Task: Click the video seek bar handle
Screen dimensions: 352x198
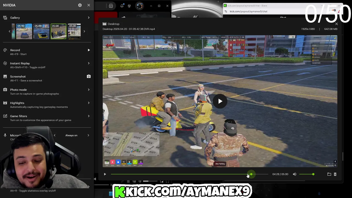Action: click(x=251, y=174)
